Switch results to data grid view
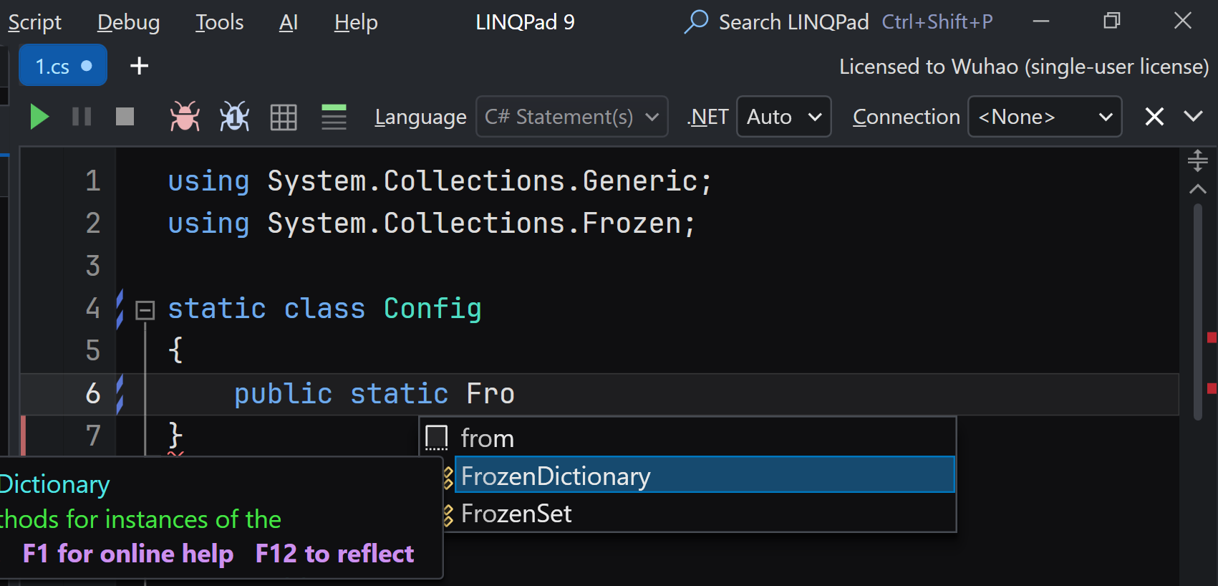The image size is (1218, 586). pos(284,117)
